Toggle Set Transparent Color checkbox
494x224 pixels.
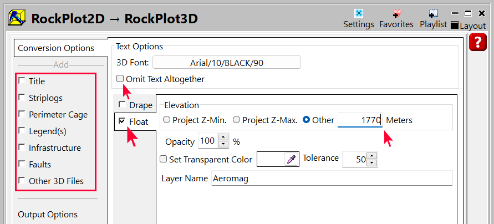coord(164,160)
